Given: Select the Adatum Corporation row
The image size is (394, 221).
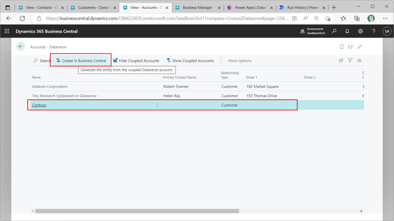Looking at the screenshot, I should click(x=197, y=86).
